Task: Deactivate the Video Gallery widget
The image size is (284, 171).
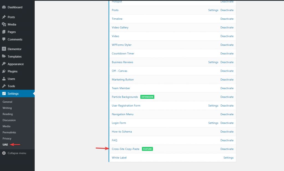Action: (x=227, y=27)
